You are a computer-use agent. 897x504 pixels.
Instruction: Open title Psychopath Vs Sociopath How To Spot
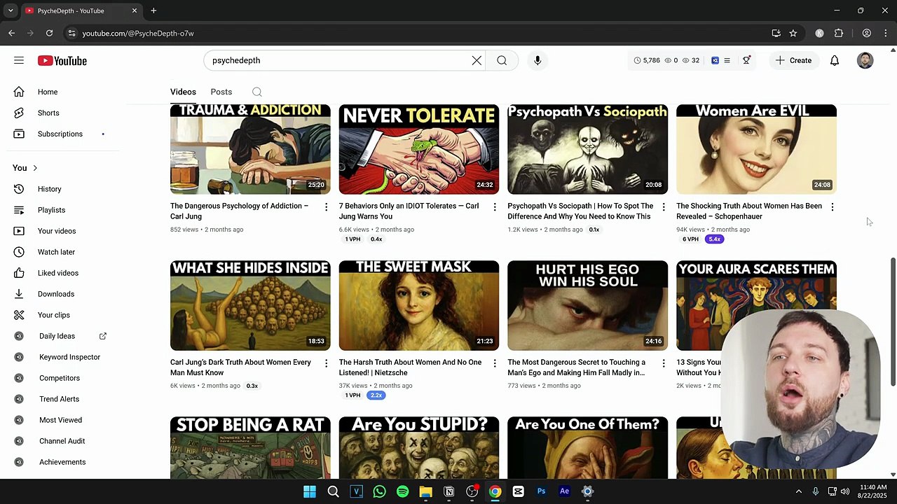coord(580,211)
